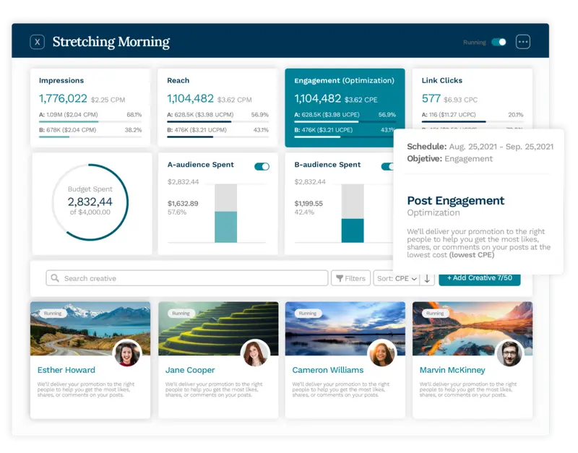The height and width of the screenshot is (453, 578).
Task: Click Add Creative 7/50 button
Action: (479, 278)
